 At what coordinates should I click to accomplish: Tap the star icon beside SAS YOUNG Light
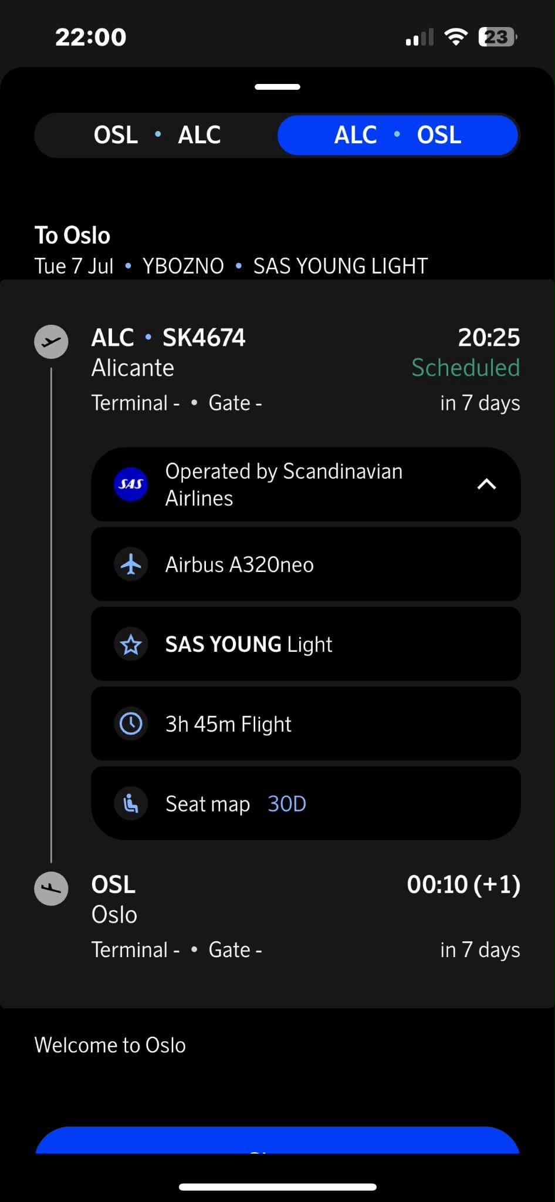(x=130, y=644)
